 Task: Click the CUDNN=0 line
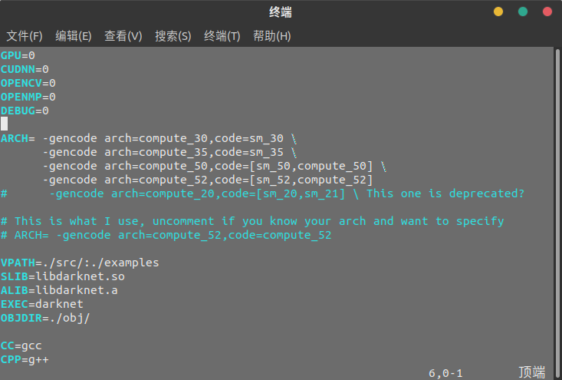click(25, 69)
